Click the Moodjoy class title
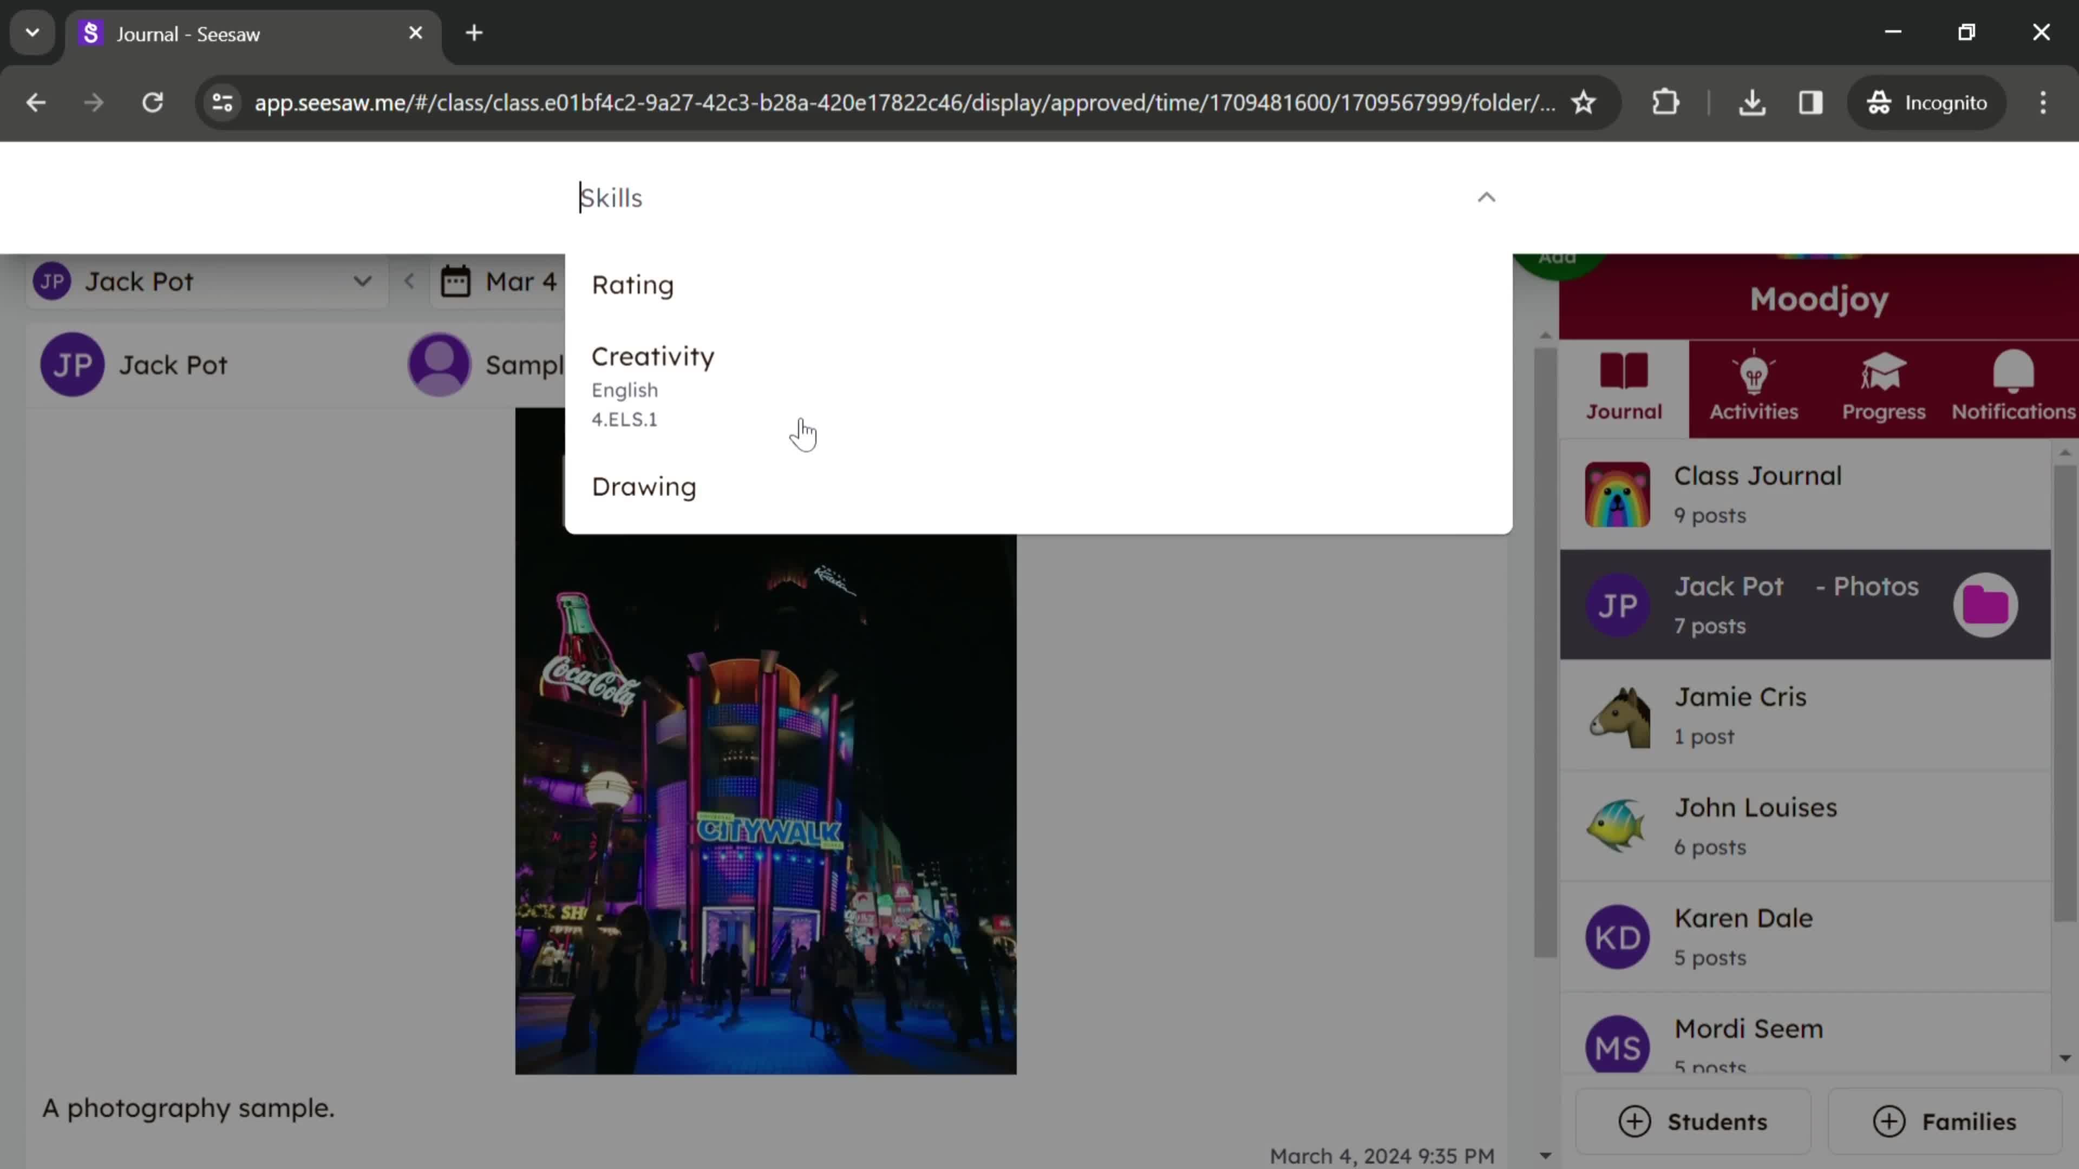This screenshot has height=1169, width=2079. click(x=1819, y=299)
